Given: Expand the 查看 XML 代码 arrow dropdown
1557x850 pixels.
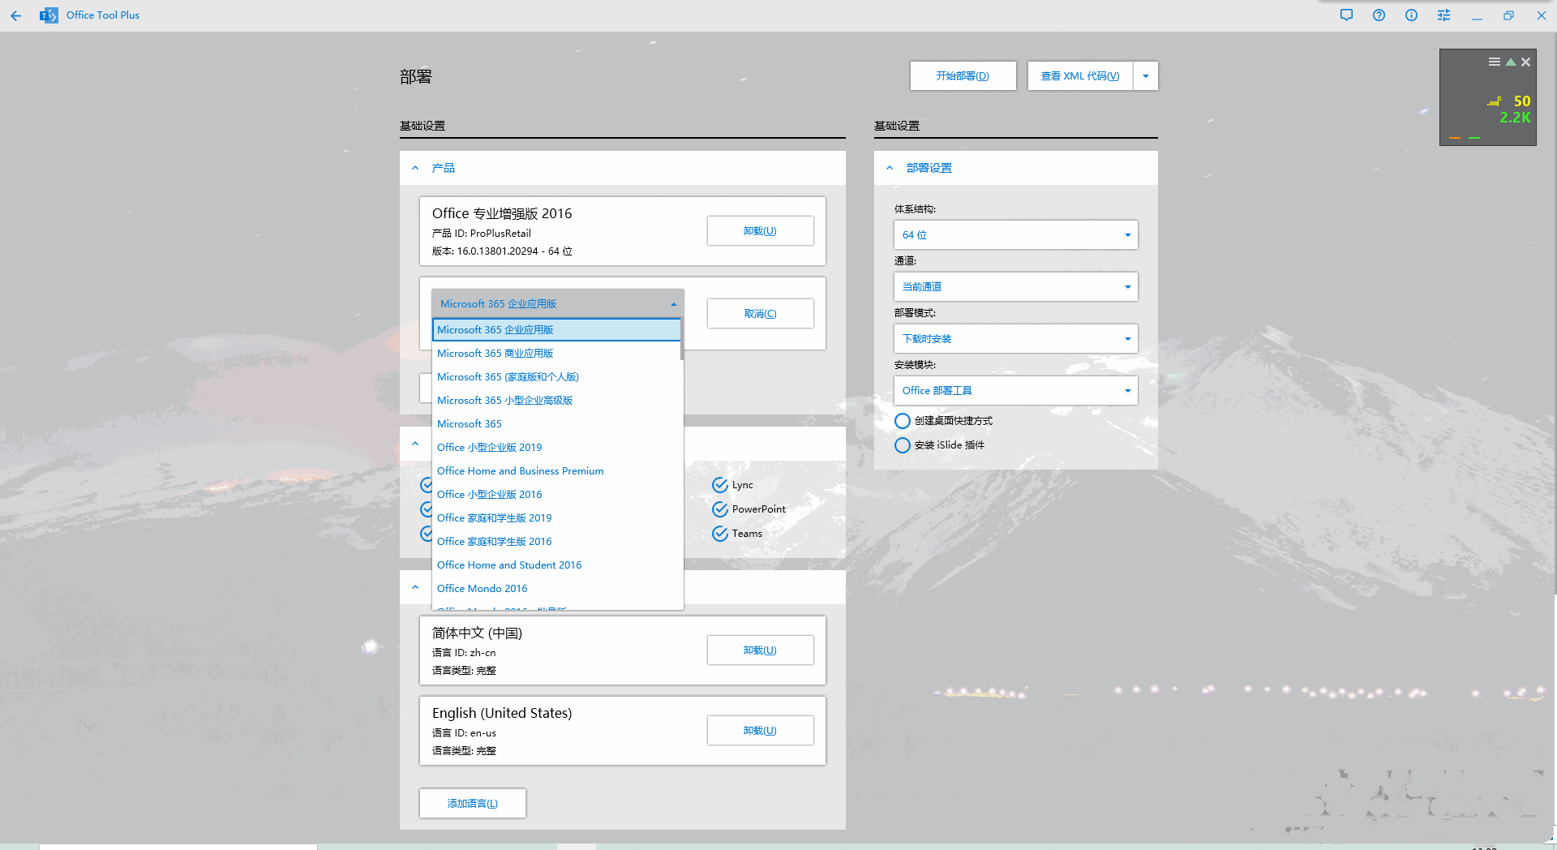Looking at the screenshot, I should click(x=1145, y=76).
